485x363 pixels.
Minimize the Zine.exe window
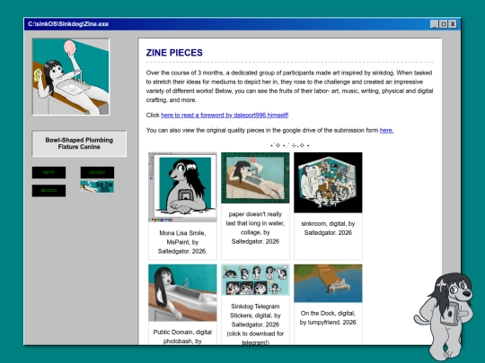pos(435,24)
